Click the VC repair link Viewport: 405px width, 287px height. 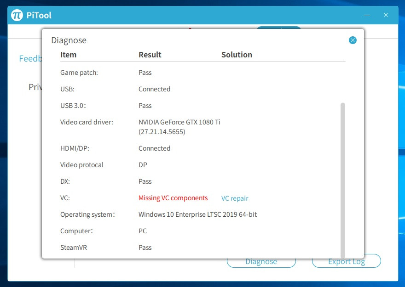coord(235,198)
